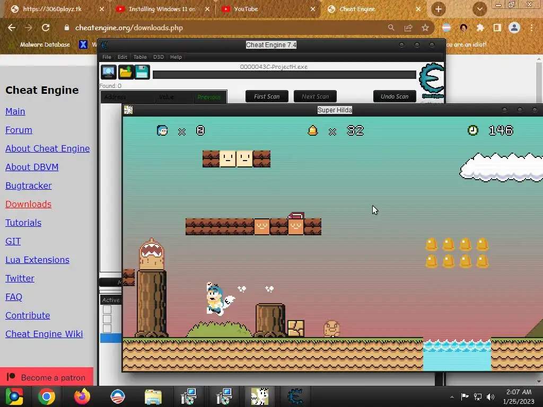The width and height of the screenshot is (543, 407).
Task: Open the process list in Cheat Engine
Action: [108, 72]
